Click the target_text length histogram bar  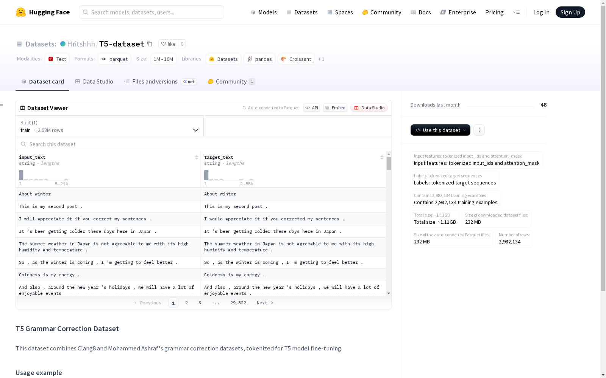pyautogui.click(x=206, y=175)
